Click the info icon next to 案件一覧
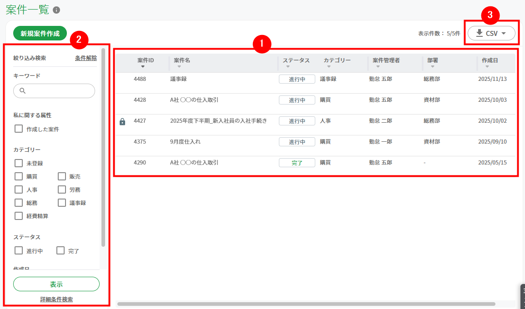 click(x=56, y=10)
